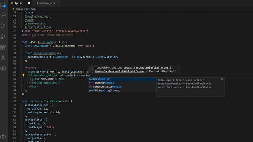The image size is (253, 142).
Task: Click 'Colors.lighter' on line 35
Action: pos(106,57)
